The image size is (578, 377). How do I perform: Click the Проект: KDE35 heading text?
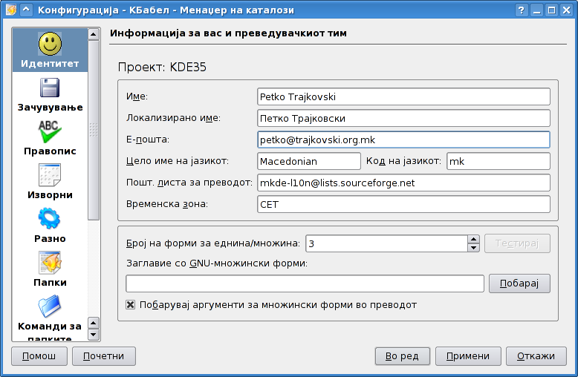(x=162, y=67)
